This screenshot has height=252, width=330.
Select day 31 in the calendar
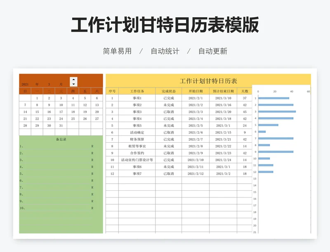point(61,125)
